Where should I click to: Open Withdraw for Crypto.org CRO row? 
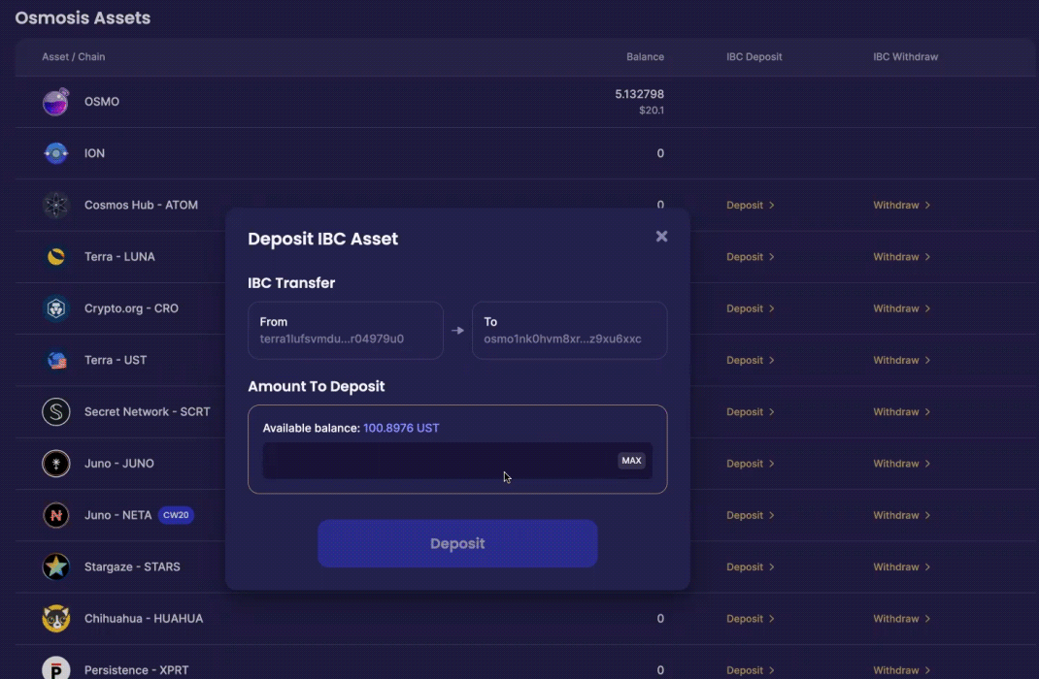[902, 308]
